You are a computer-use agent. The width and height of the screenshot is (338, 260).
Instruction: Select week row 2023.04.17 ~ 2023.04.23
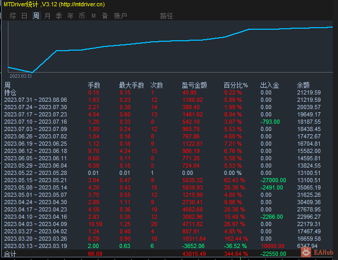coord(162,210)
